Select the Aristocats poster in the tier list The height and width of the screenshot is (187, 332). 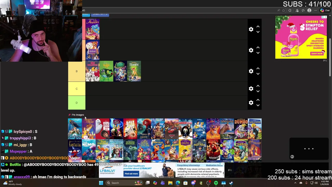(92, 50)
